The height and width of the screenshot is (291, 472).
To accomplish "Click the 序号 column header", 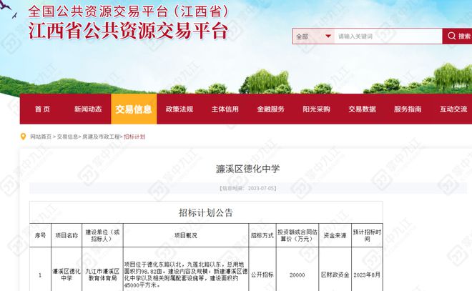I will click(40, 235).
